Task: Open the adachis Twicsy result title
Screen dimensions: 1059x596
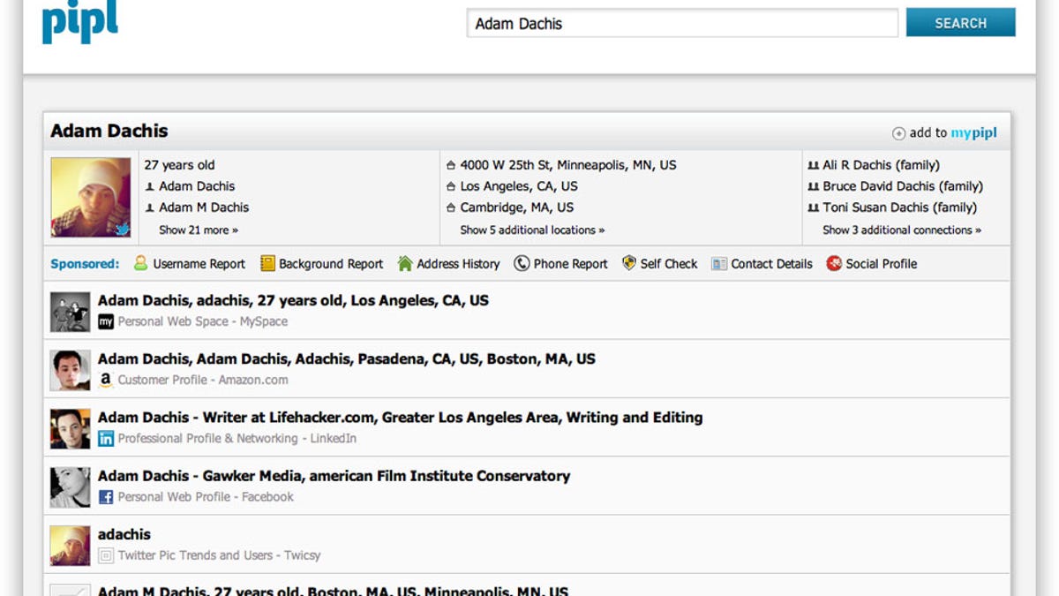Action: pyautogui.click(x=124, y=534)
